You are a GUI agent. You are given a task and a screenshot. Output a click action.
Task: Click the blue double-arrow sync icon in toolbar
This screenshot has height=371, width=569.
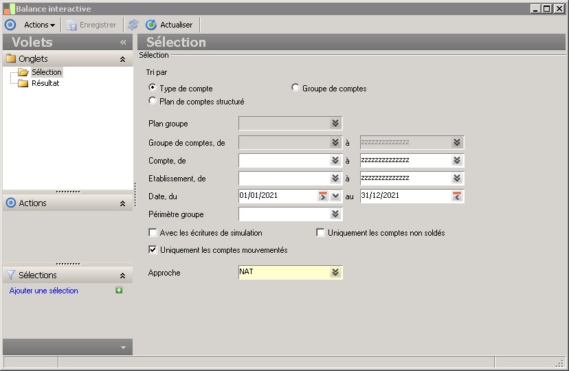(133, 25)
